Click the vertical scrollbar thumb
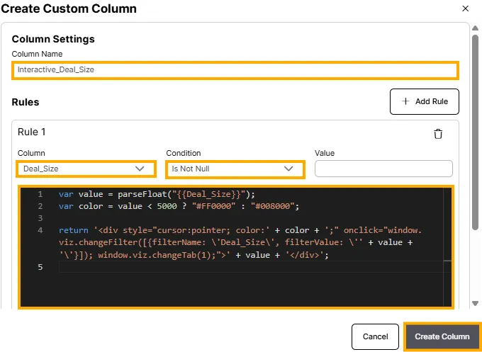 coord(476,127)
